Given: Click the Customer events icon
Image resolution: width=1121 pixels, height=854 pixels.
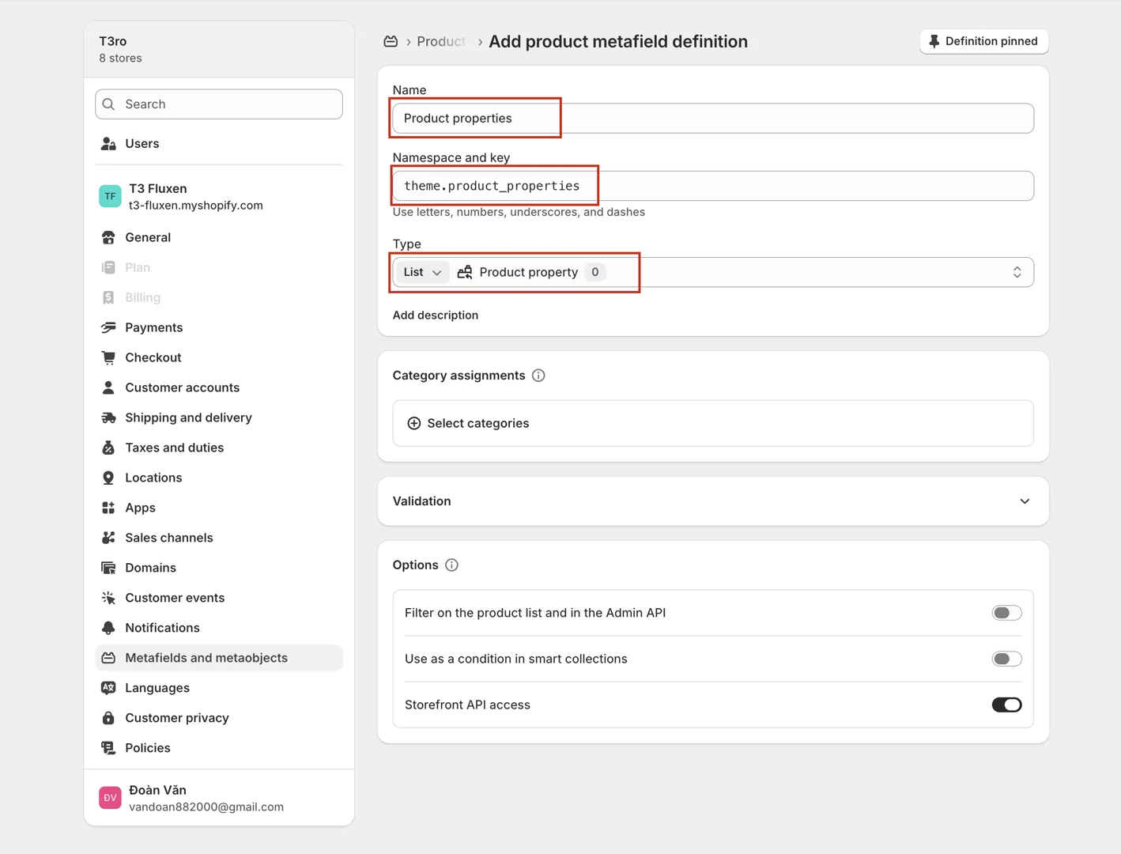Looking at the screenshot, I should (108, 598).
